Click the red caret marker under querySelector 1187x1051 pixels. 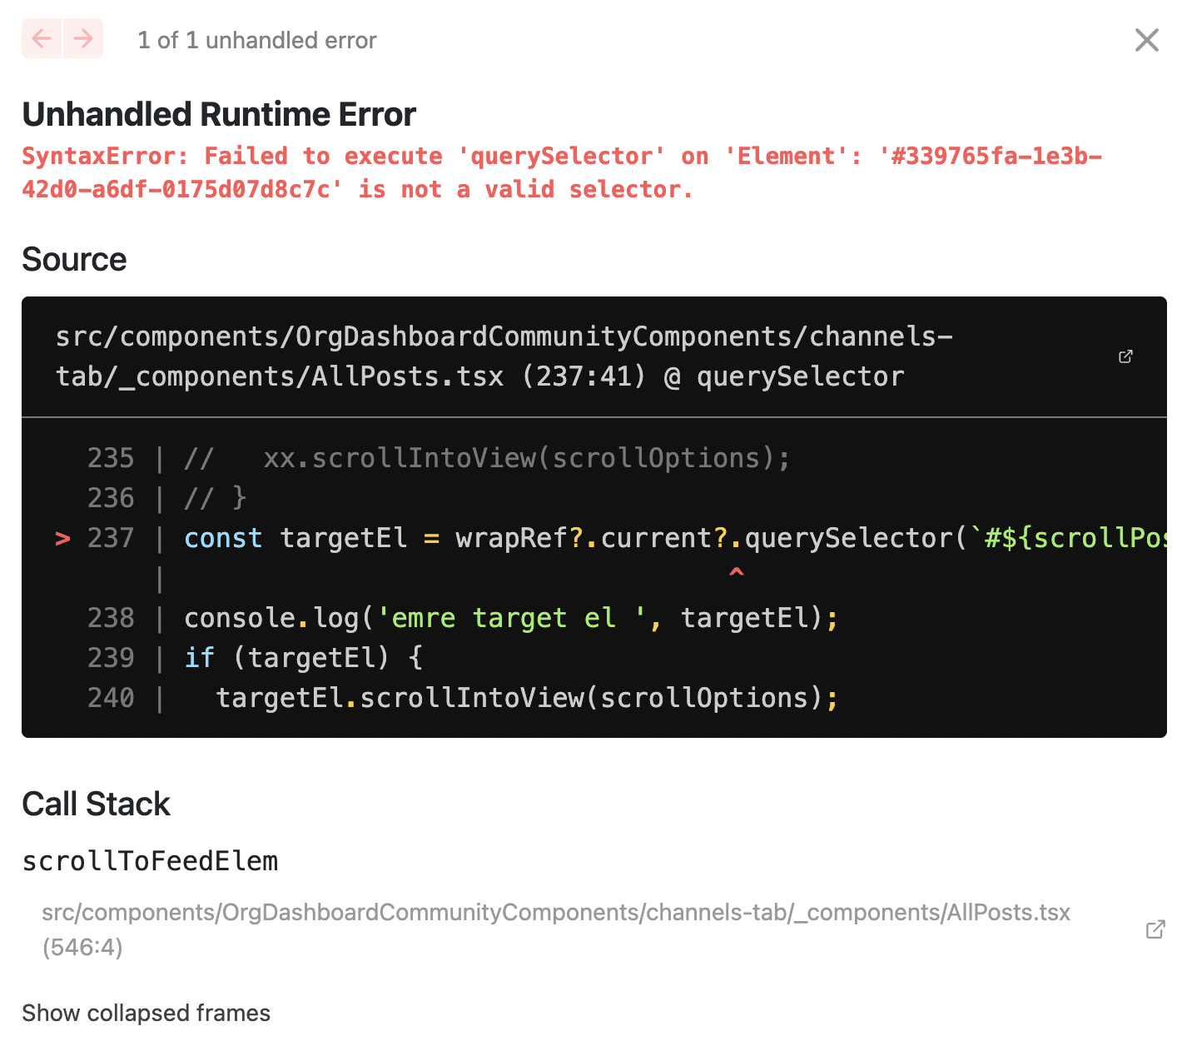point(736,573)
